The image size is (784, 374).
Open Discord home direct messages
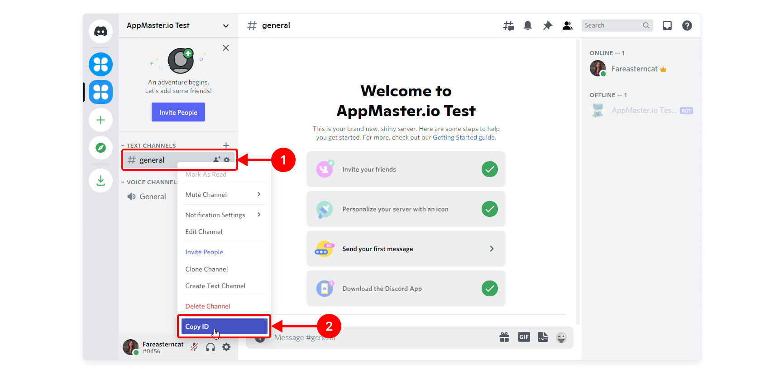100,31
